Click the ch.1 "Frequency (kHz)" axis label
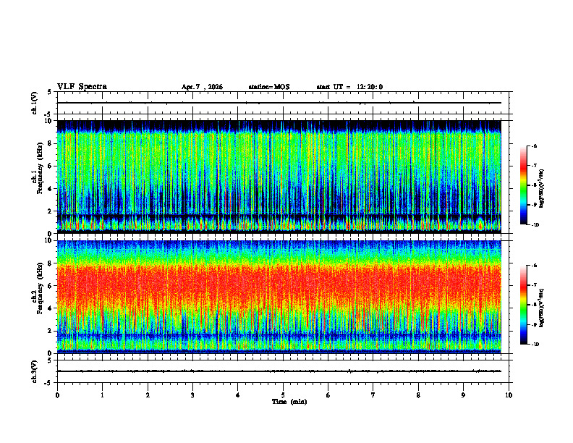Image resolution: width=573 pixels, height=443 pixels. pos(40,168)
